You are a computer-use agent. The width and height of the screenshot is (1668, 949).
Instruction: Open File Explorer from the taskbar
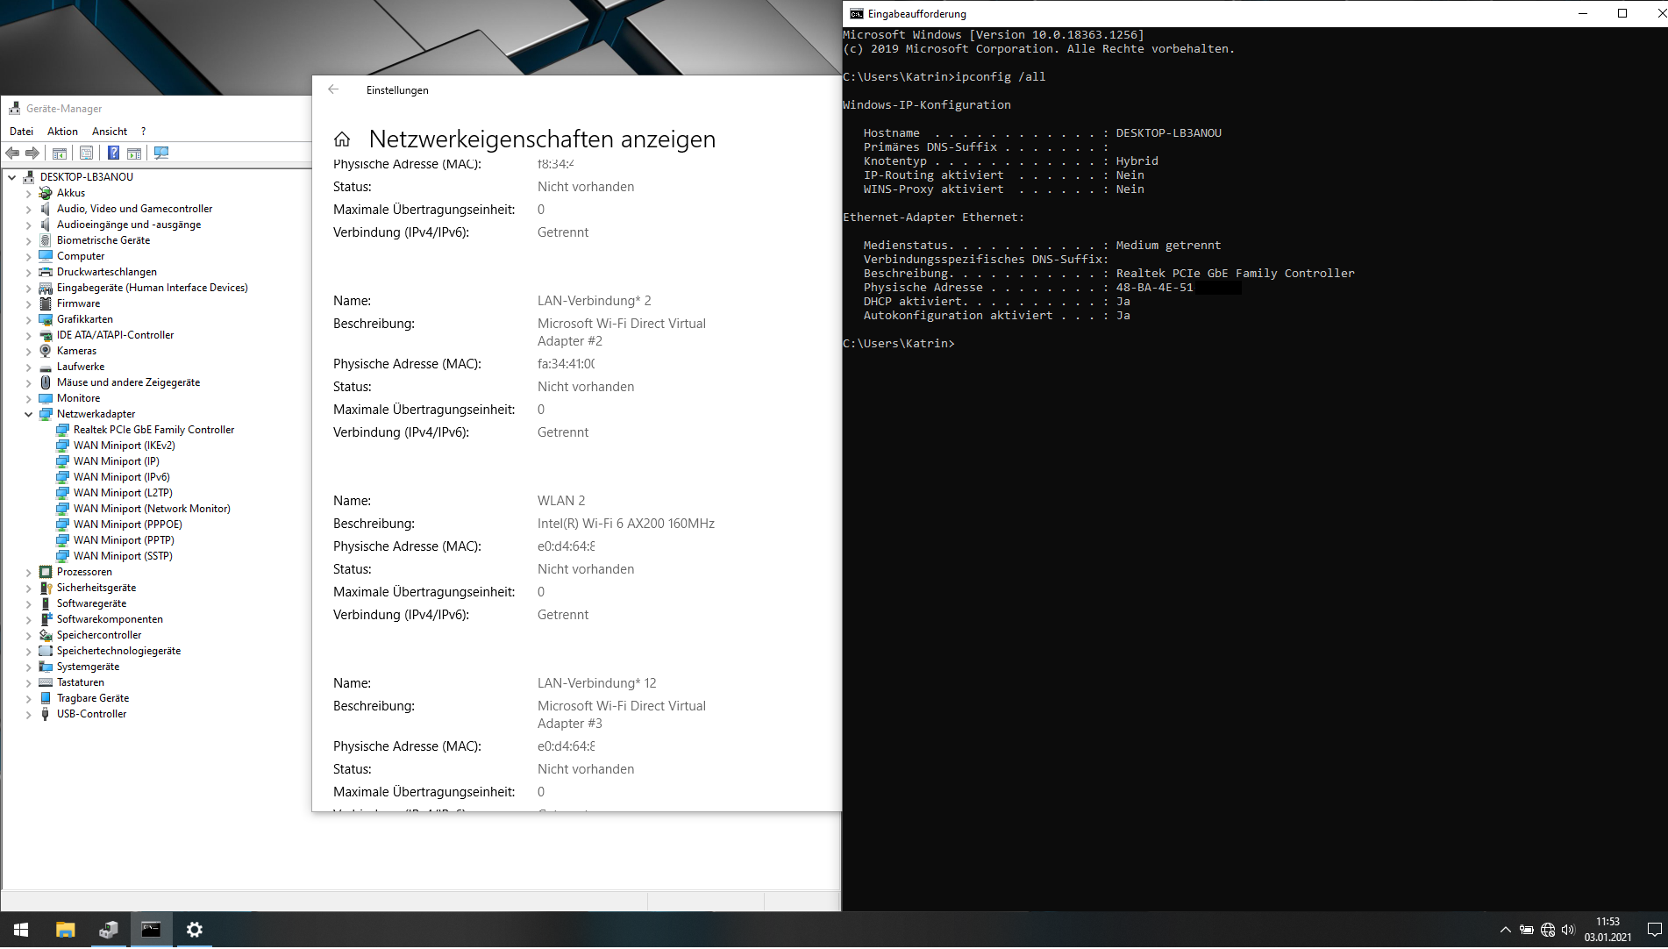point(66,930)
